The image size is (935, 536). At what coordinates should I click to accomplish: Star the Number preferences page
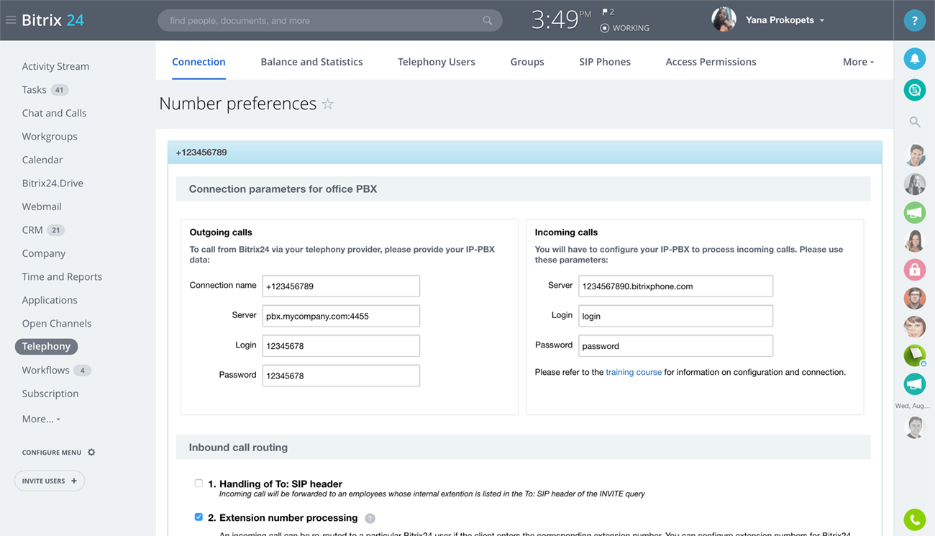[328, 104]
